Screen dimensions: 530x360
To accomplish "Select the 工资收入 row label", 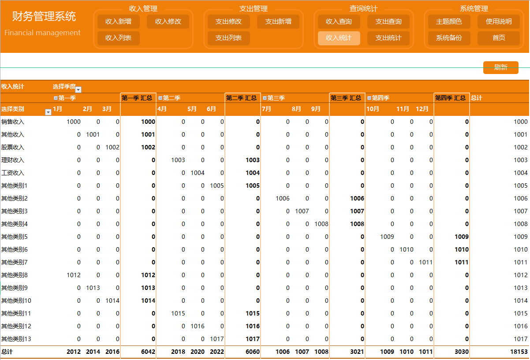I will (13, 173).
